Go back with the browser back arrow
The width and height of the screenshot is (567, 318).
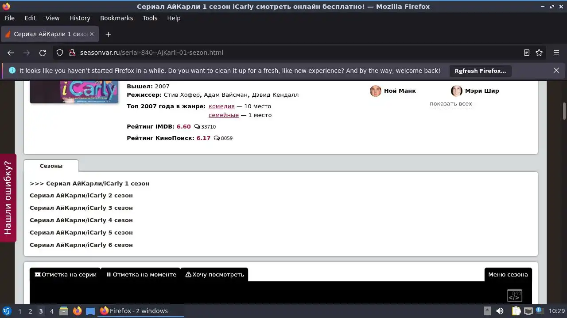click(x=11, y=53)
